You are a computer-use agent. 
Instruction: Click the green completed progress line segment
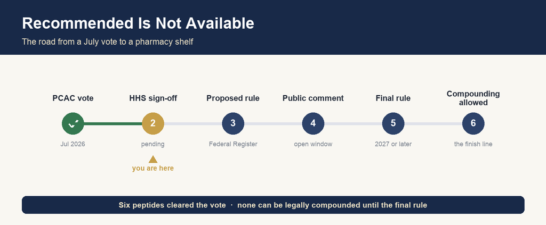point(113,123)
